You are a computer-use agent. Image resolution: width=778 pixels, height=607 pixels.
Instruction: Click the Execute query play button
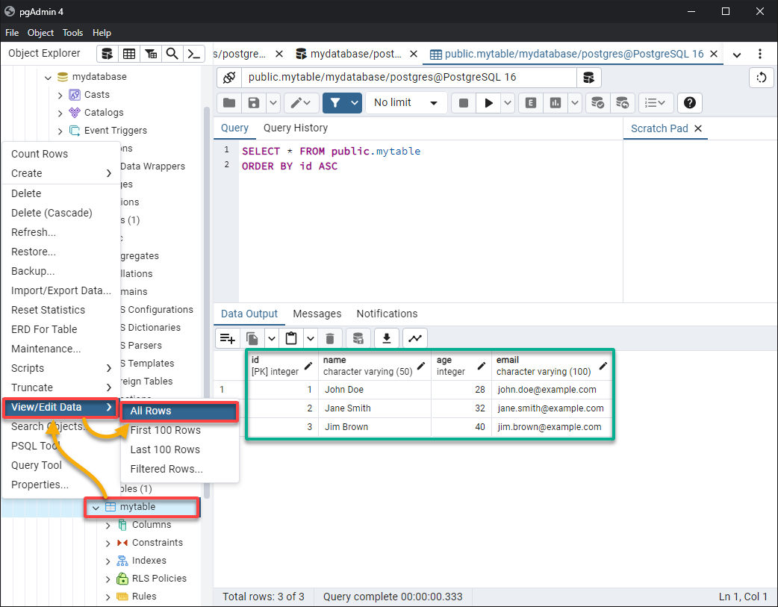pos(489,103)
